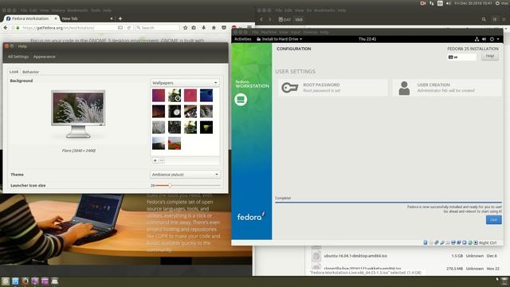Go to All Settings in Appearance window
The height and width of the screenshot is (287, 510).
tap(18, 57)
